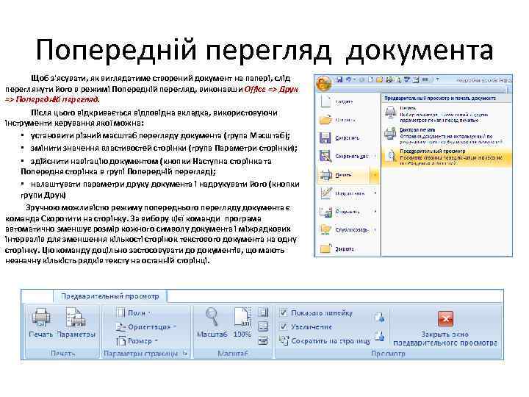Click Save icon in quick access toolbar

click(339, 79)
